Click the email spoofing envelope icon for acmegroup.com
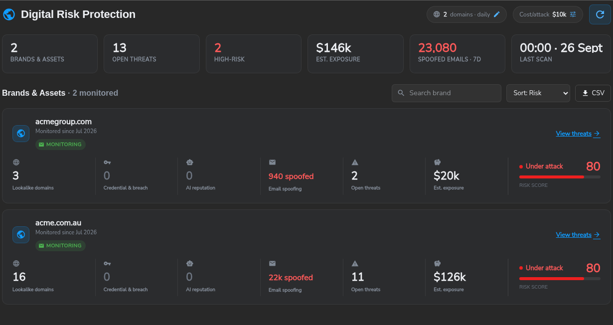 click(x=272, y=162)
